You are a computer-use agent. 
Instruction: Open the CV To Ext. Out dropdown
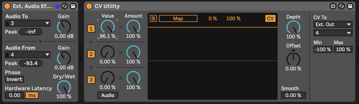[x=333, y=25]
